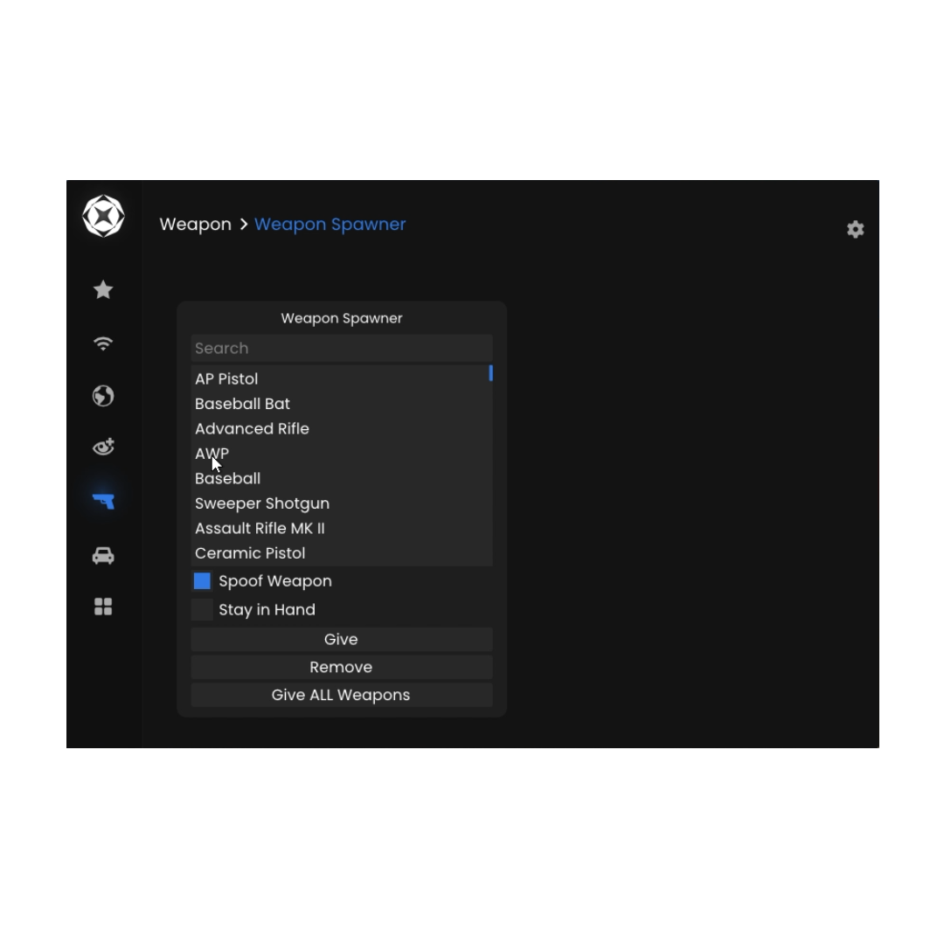This screenshot has width=944, height=944.
Task: Click the Weapon breadcrumb item
Action: 195,225
